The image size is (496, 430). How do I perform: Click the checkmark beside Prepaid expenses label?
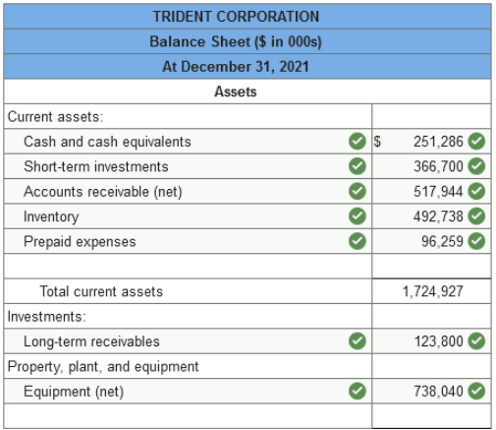[x=358, y=241]
